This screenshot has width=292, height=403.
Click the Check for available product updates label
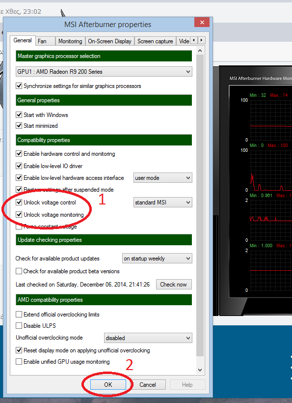pyautogui.click(x=57, y=259)
